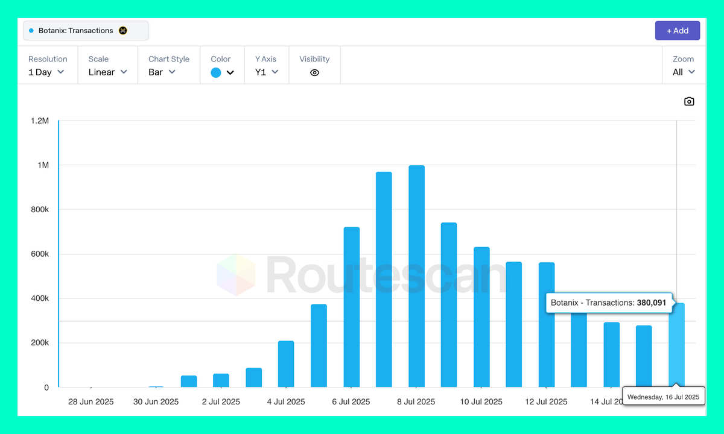Click the 400k y-axis label

coord(39,299)
